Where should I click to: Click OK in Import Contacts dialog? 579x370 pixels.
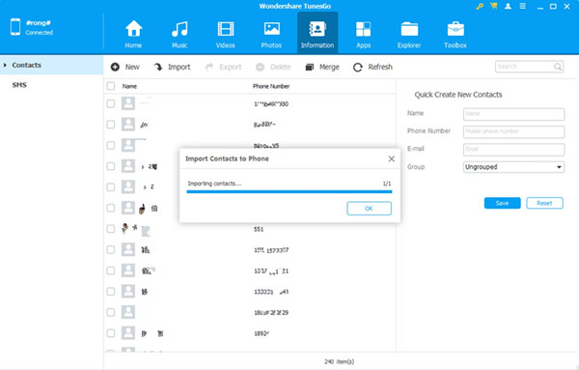[369, 209]
